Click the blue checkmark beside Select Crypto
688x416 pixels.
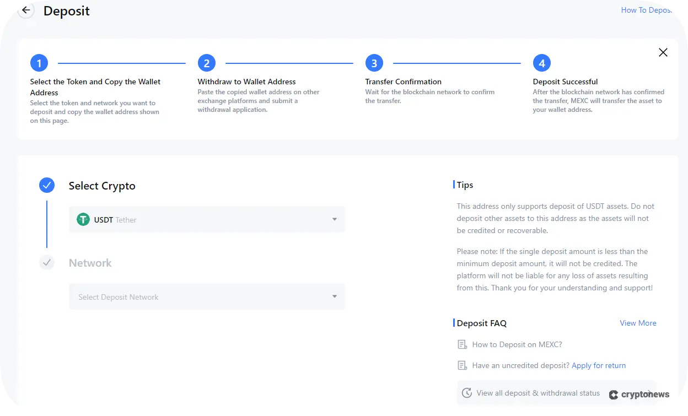[47, 185]
